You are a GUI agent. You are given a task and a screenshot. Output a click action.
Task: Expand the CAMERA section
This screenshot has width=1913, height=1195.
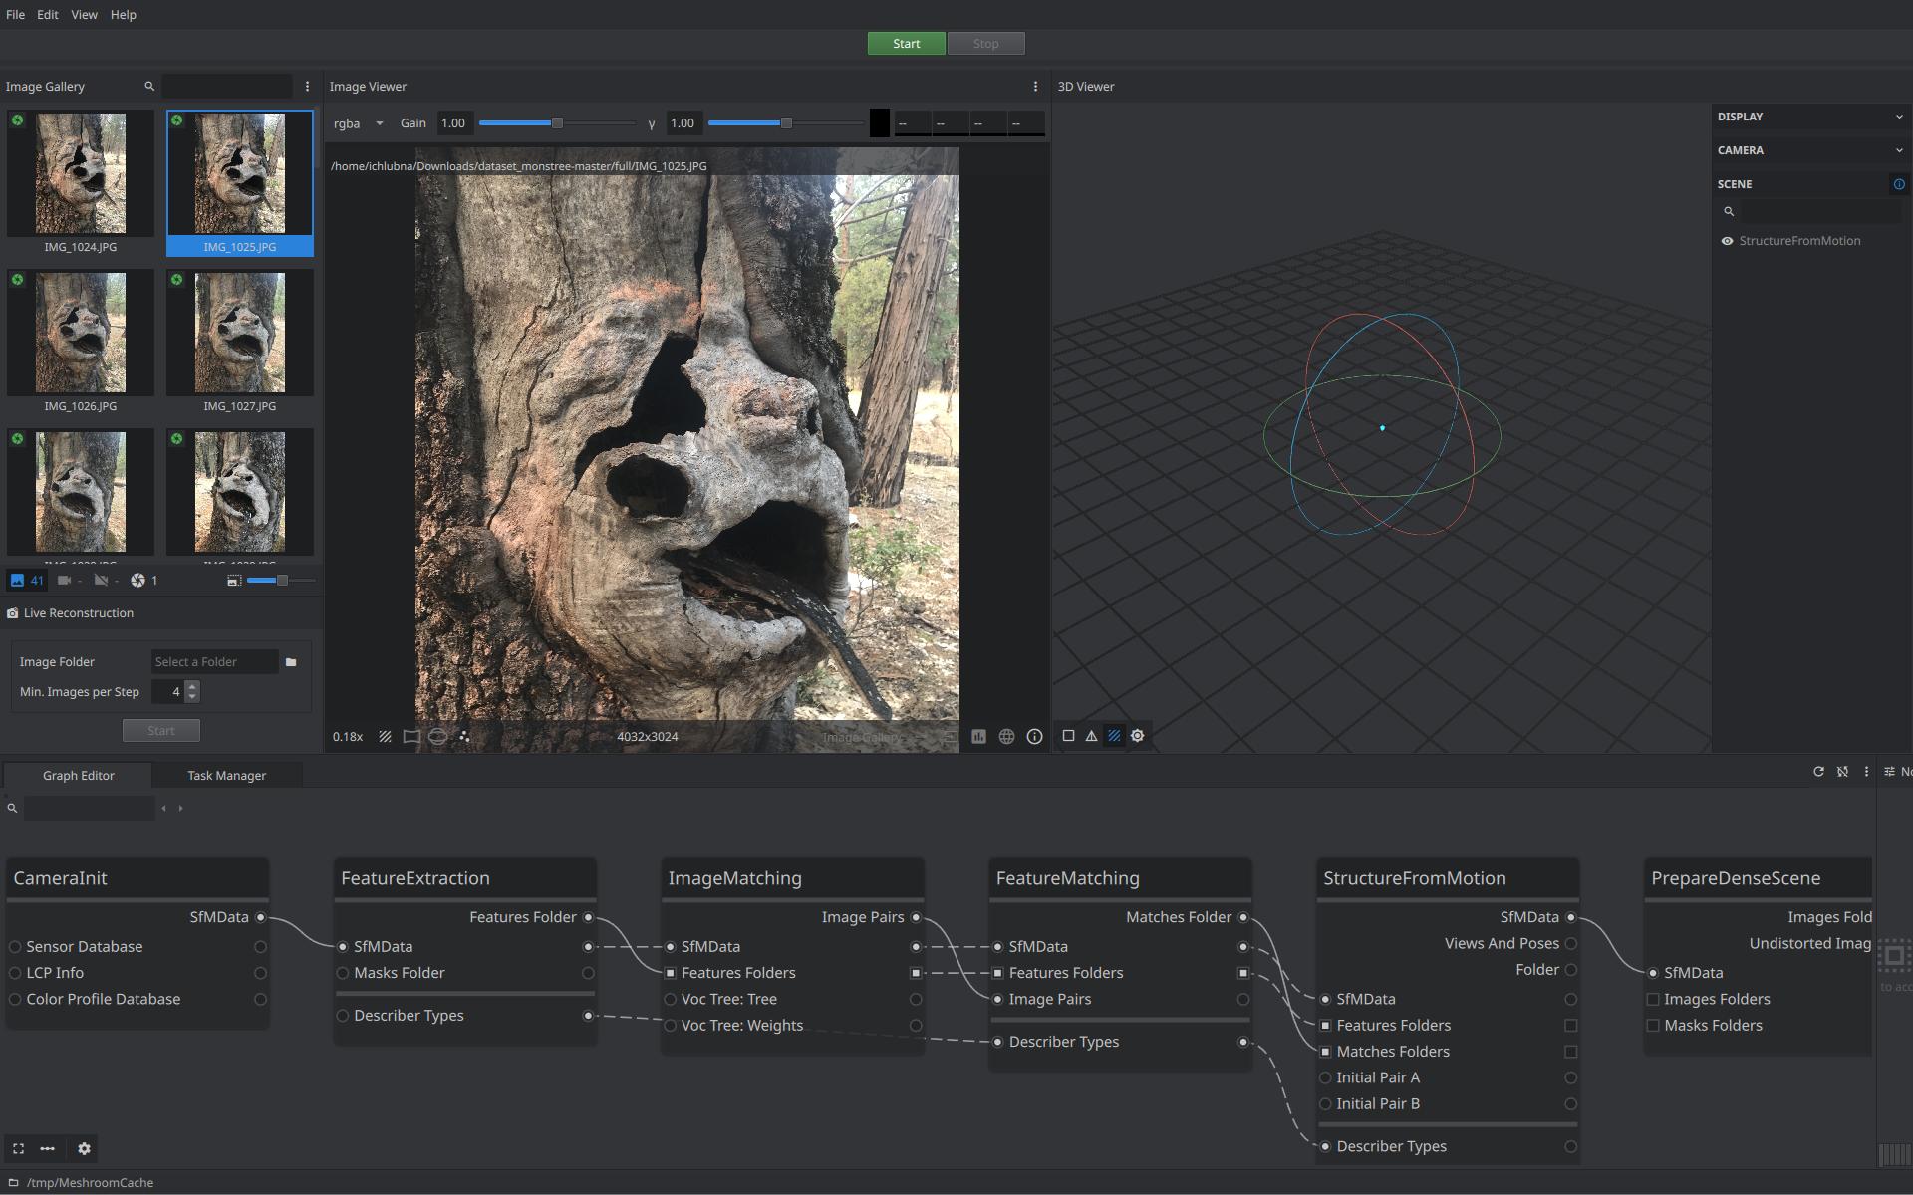[1808, 150]
